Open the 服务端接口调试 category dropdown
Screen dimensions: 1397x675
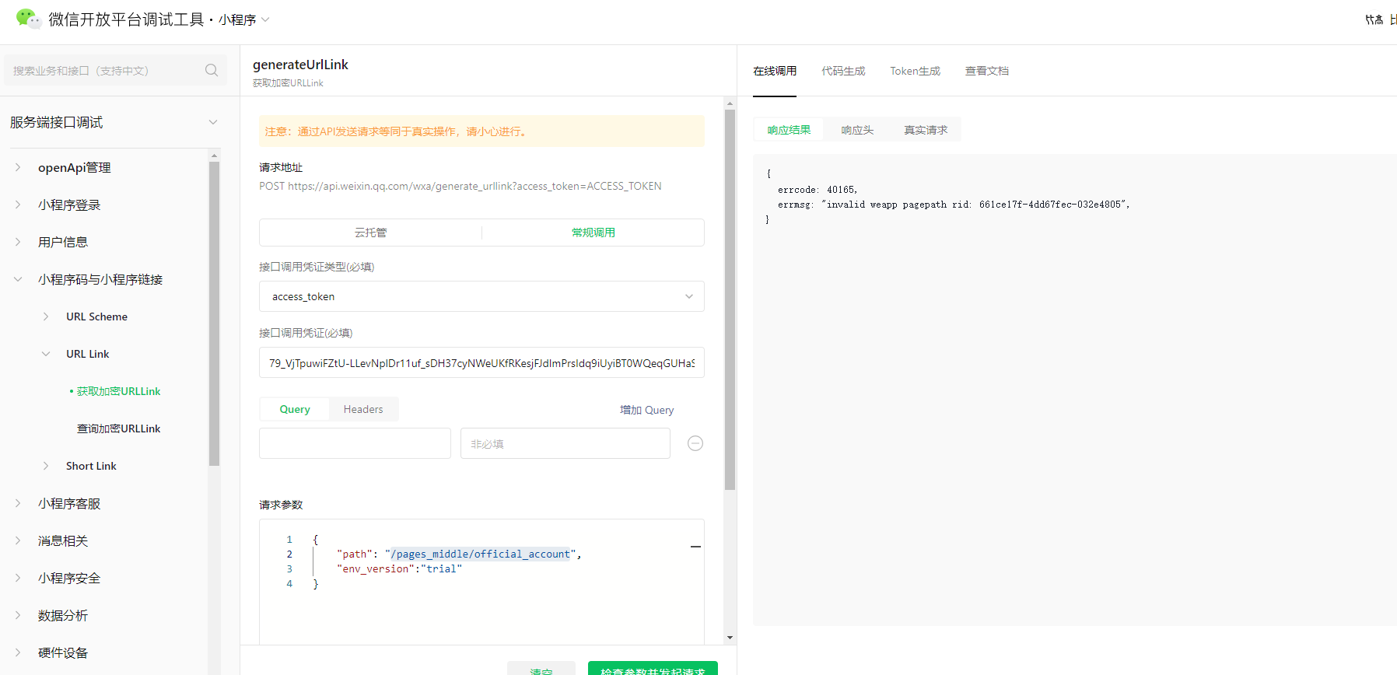click(x=114, y=122)
